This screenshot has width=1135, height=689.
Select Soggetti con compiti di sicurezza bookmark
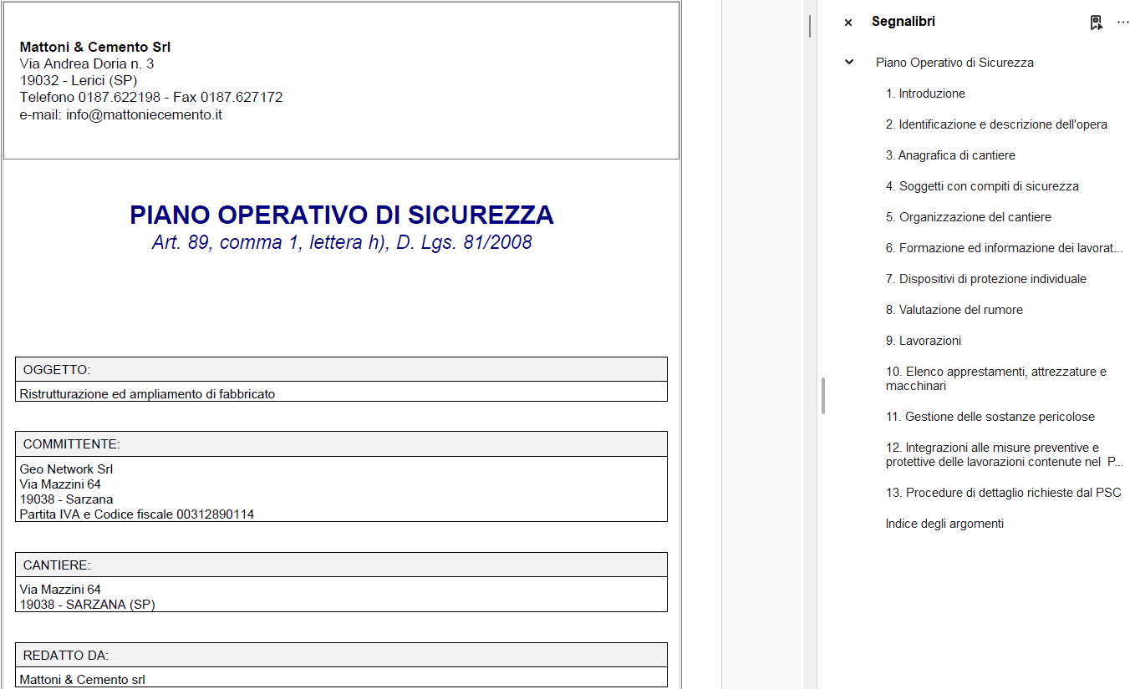tap(982, 186)
